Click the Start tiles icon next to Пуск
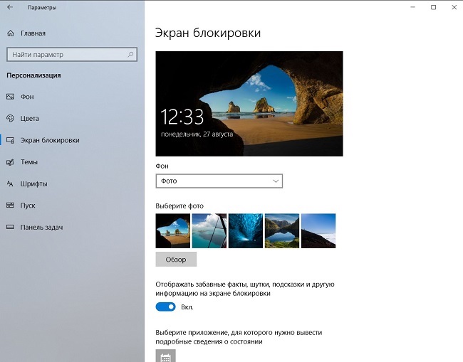 [x=11, y=206]
